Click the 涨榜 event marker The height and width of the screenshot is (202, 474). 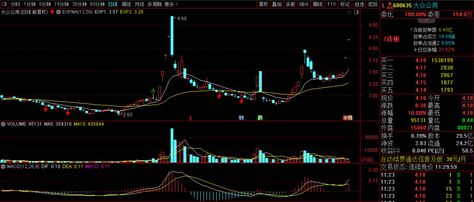[x=348, y=118]
